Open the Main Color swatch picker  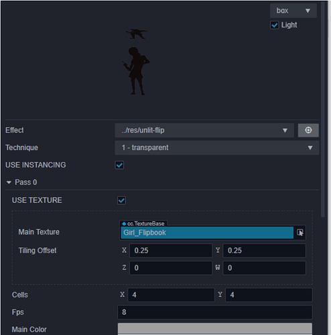(215, 329)
